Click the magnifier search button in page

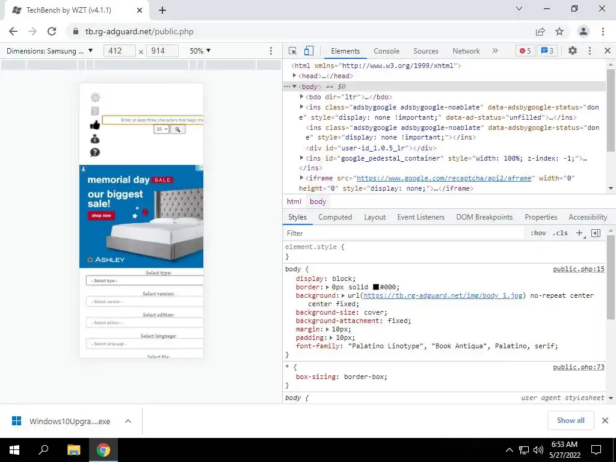tap(178, 129)
